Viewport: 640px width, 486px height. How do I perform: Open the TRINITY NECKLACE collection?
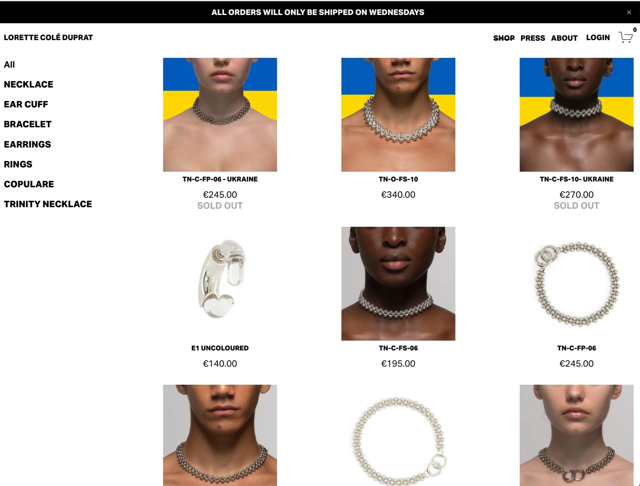(x=48, y=204)
